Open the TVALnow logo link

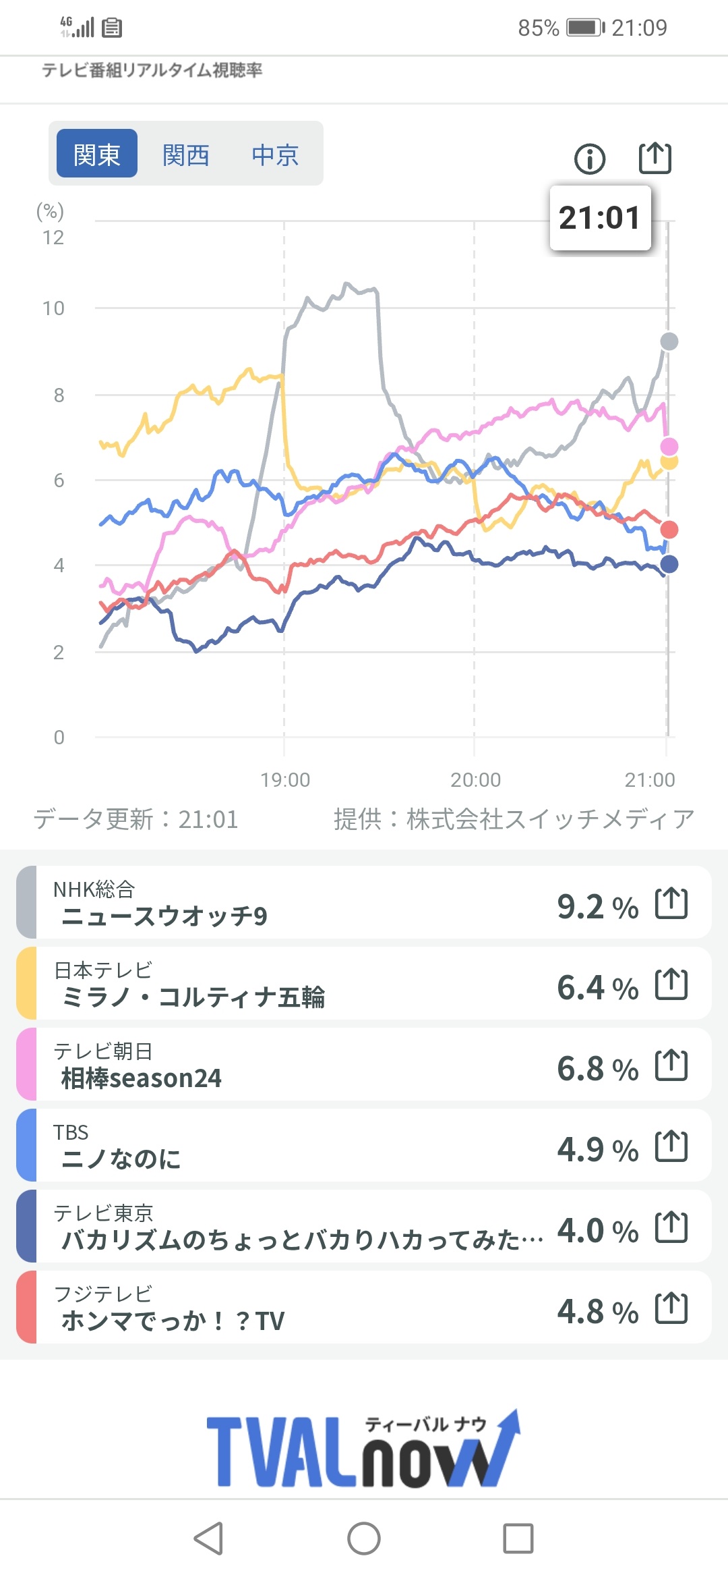tap(363, 1449)
